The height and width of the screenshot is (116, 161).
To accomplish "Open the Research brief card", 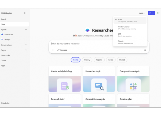I will 65,100.
